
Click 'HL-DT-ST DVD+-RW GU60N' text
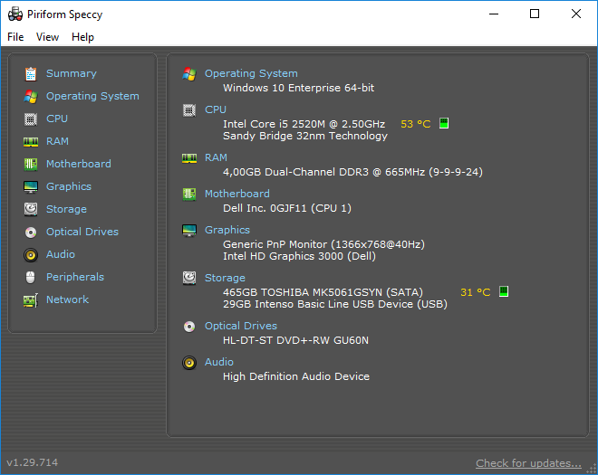295,340
